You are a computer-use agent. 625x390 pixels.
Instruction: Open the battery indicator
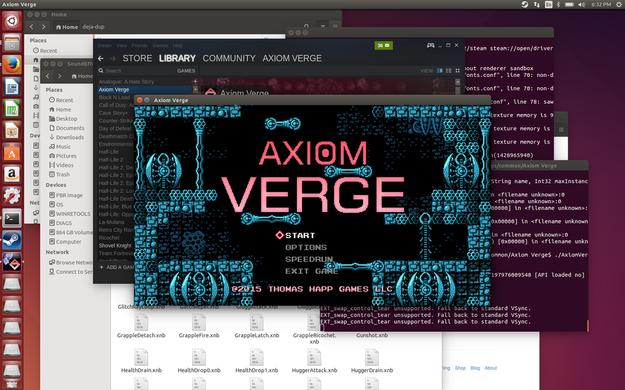coord(569,4)
